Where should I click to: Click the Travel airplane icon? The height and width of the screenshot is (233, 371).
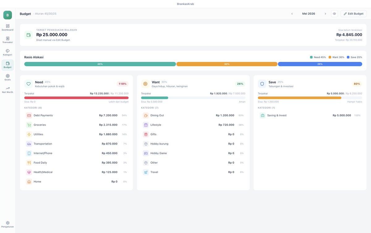[146, 172]
